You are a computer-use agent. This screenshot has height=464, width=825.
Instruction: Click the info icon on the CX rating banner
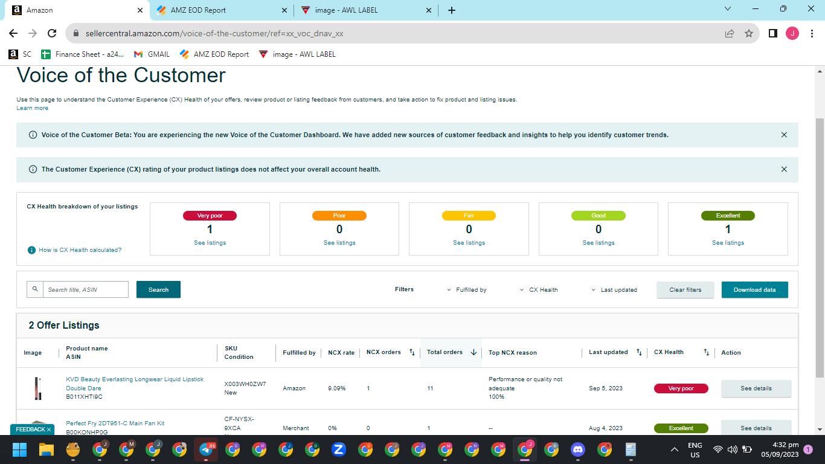click(33, 169)
